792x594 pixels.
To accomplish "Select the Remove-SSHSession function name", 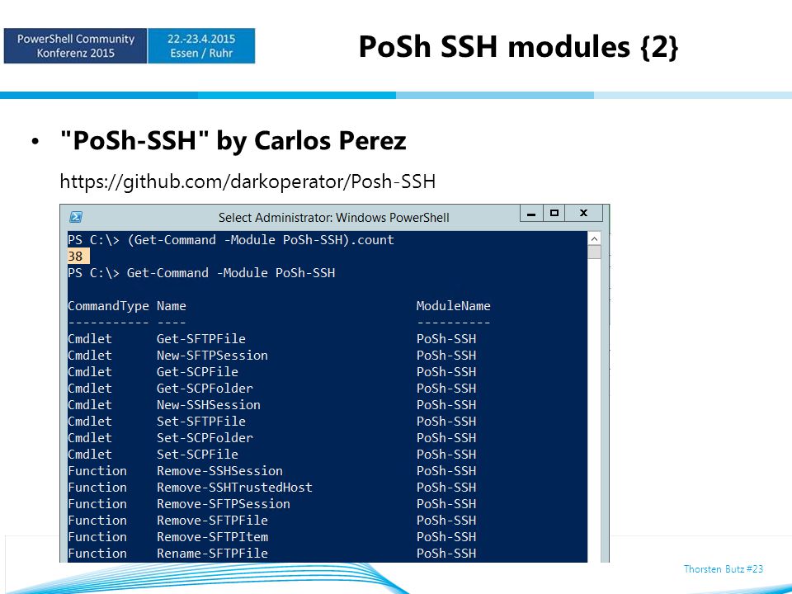I will click(x=219, y=471).
